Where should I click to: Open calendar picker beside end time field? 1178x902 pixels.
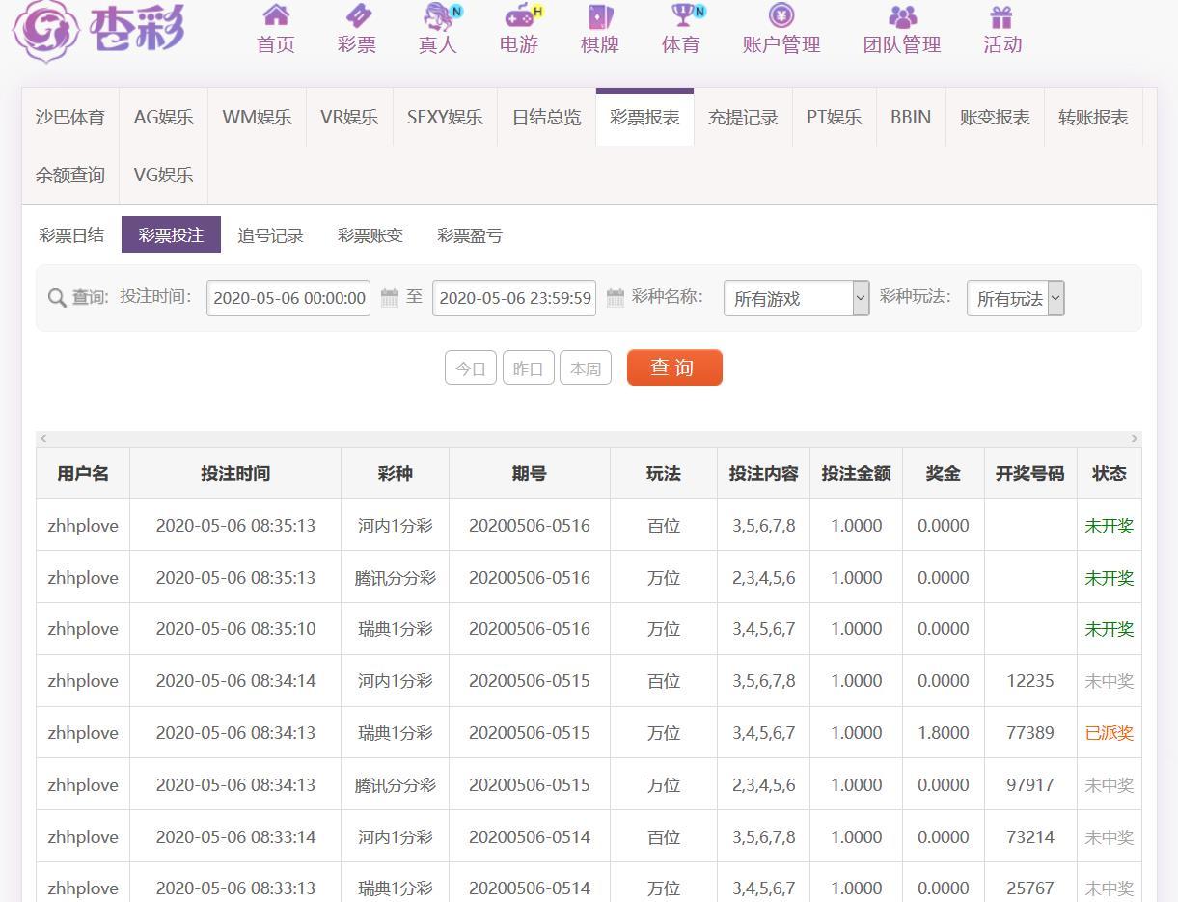[616, 298]
